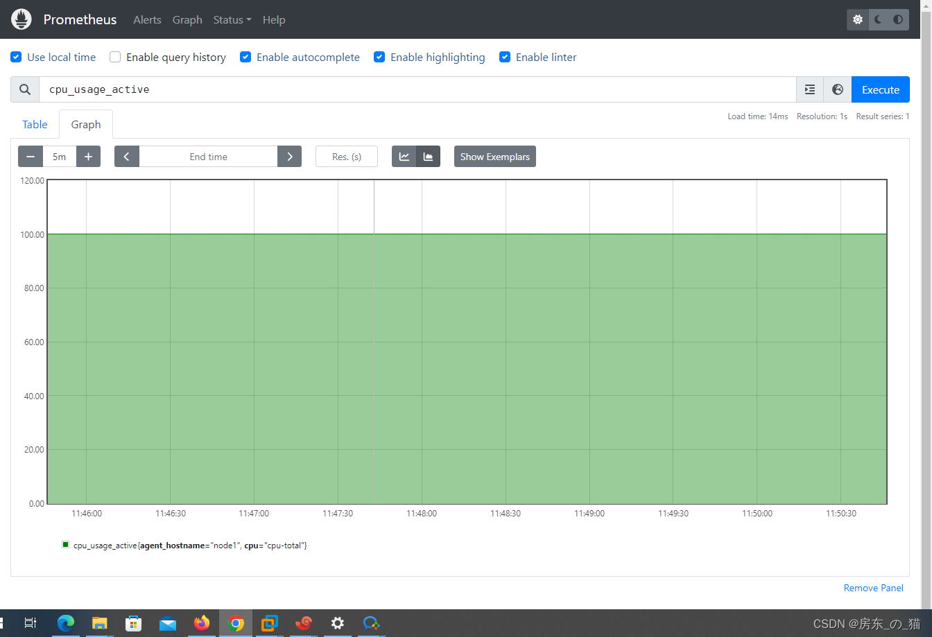
Task: Click the End time input field
Action: [x=208, y=156]
